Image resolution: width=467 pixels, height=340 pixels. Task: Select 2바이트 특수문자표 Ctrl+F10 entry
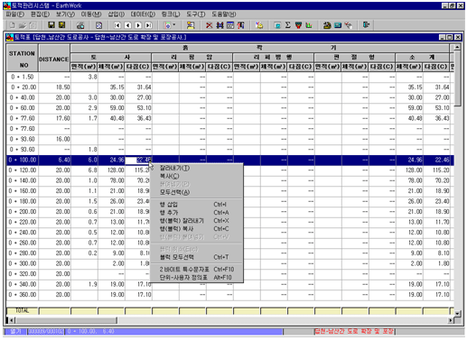click(x=196, y=270)
